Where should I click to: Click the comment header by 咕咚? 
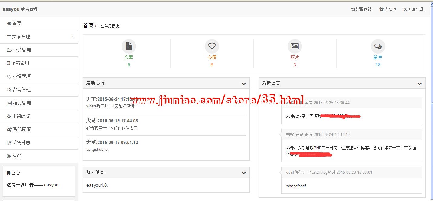tap(351, 134)
